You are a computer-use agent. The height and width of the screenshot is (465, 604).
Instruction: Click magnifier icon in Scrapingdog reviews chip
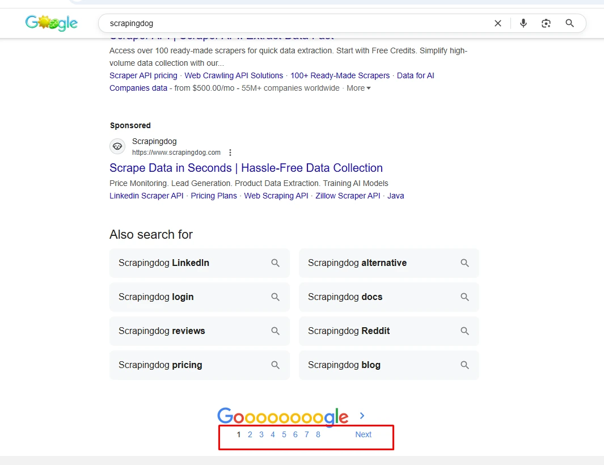[x=275, y=331]
